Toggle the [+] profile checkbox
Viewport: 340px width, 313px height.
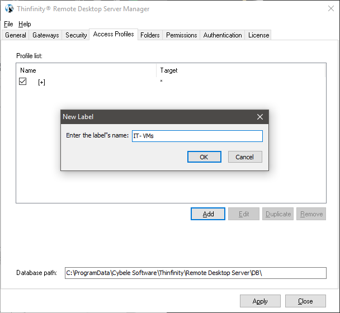point(22,82)
